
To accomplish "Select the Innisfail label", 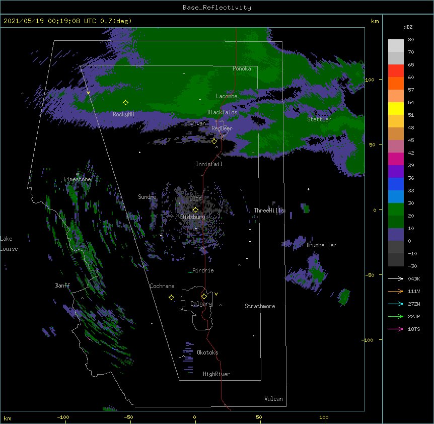I will 209,164.
